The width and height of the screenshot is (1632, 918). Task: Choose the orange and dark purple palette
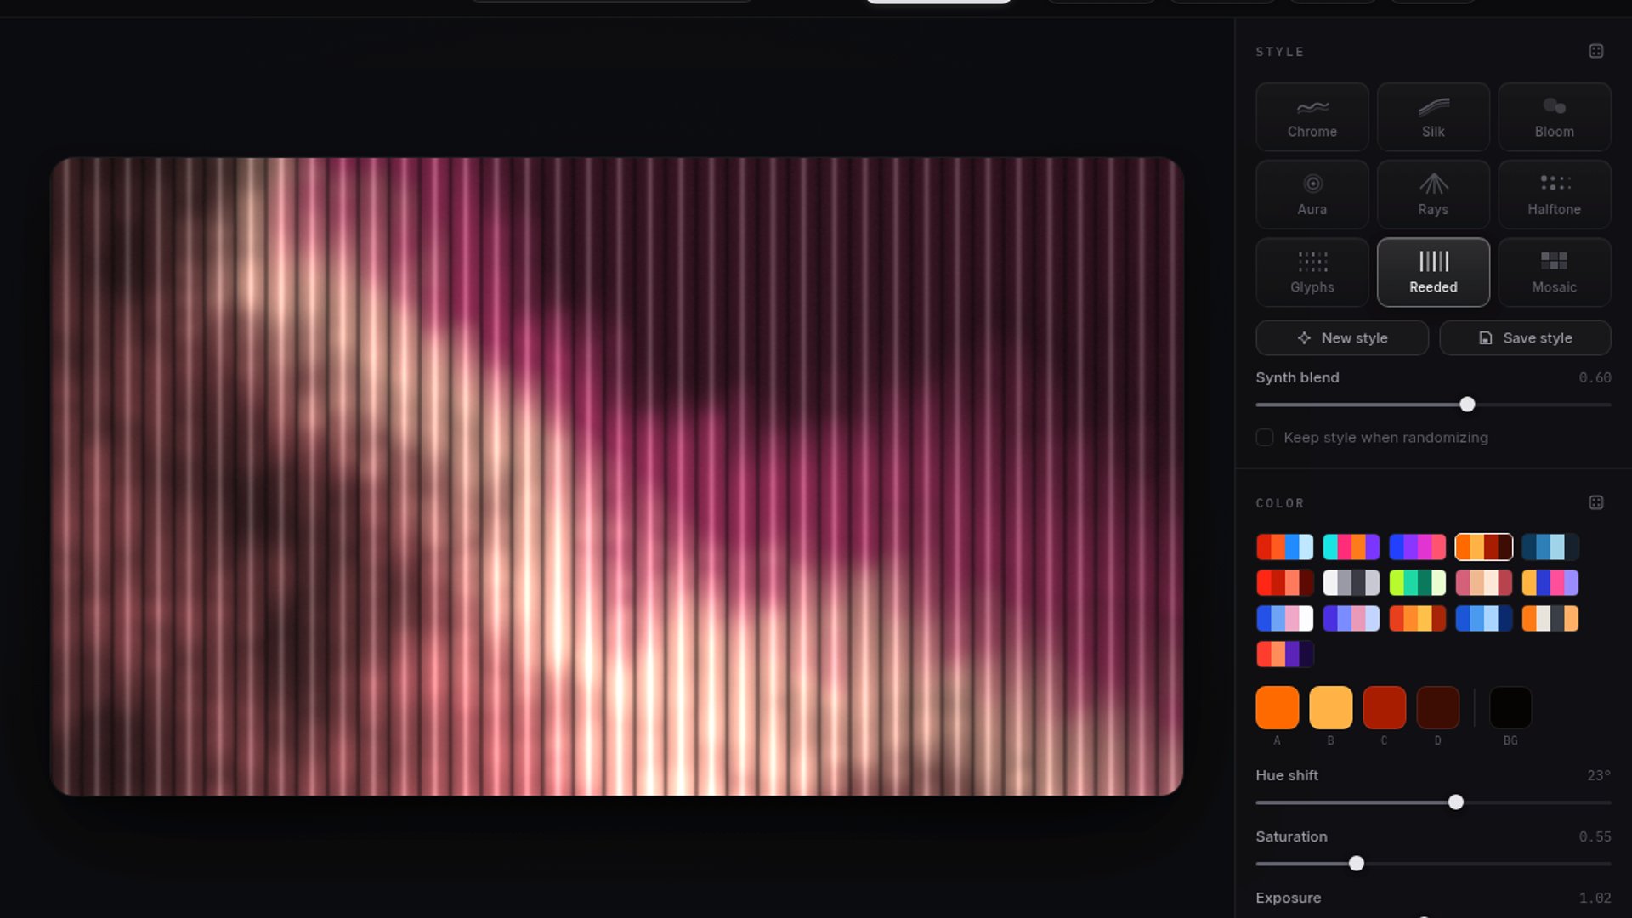[1284, 654]
